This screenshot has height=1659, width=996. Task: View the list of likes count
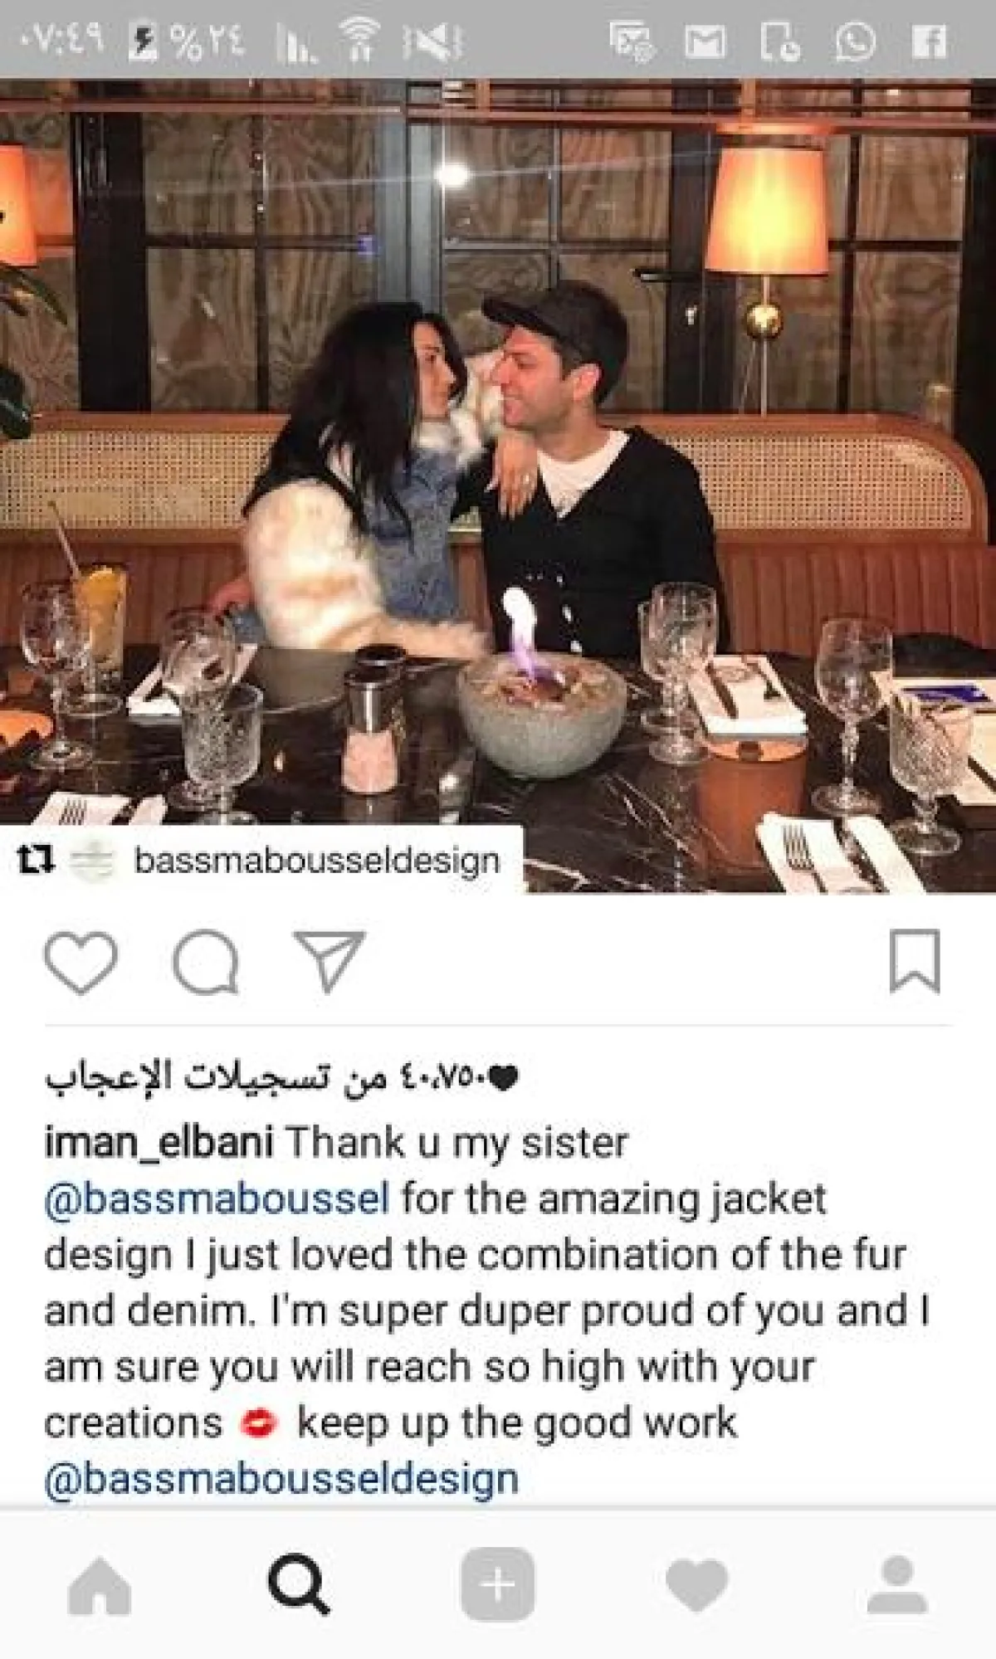pos(281,1077)
